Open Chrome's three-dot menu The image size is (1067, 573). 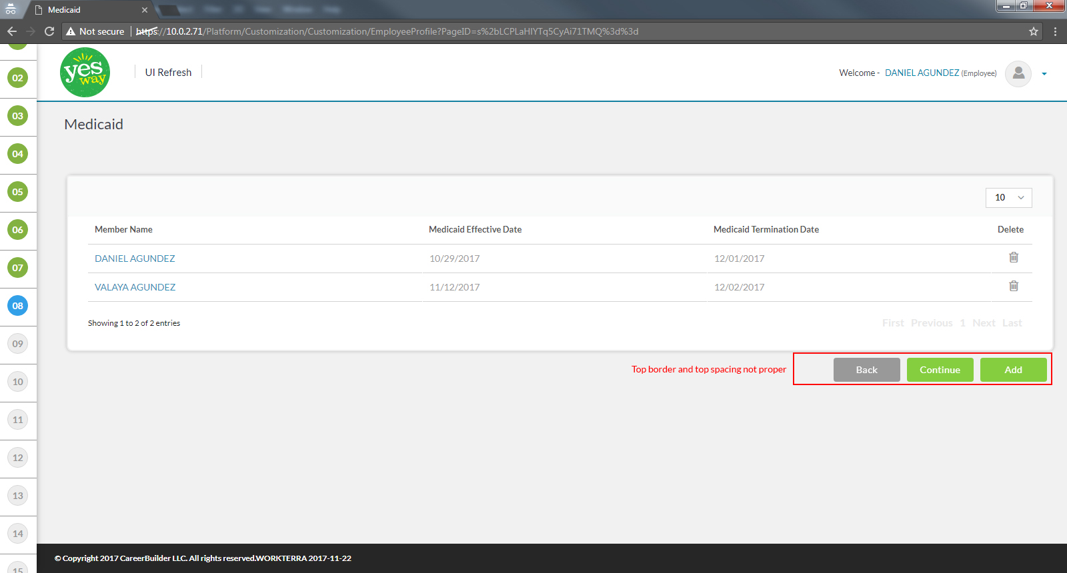click(x=1055, y=31)
